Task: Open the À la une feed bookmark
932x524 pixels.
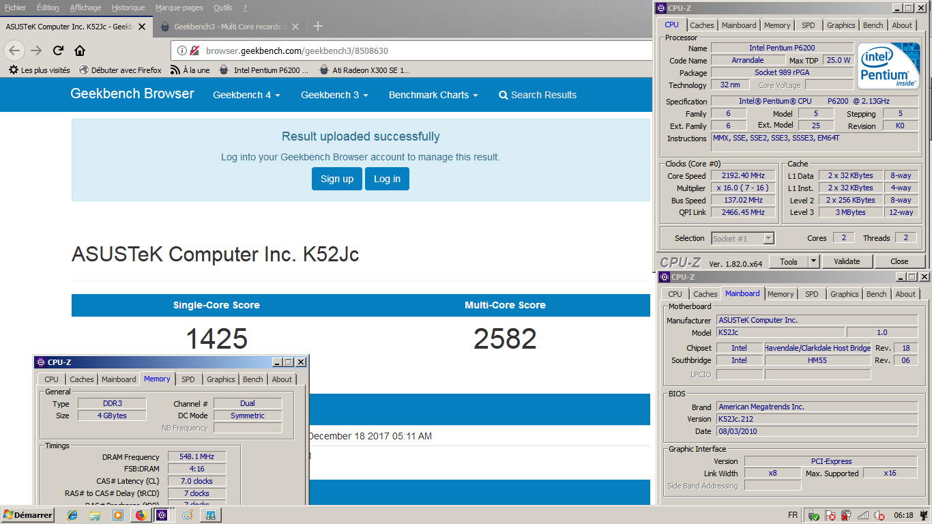Action: 190,70
